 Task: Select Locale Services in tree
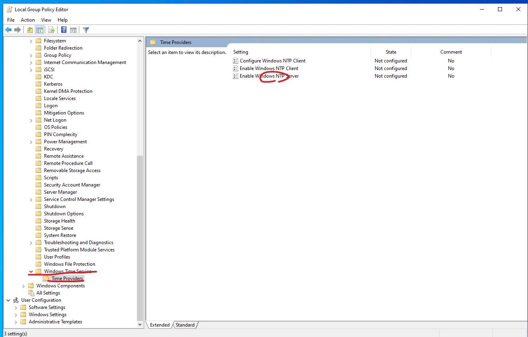(x=60, y=98)
